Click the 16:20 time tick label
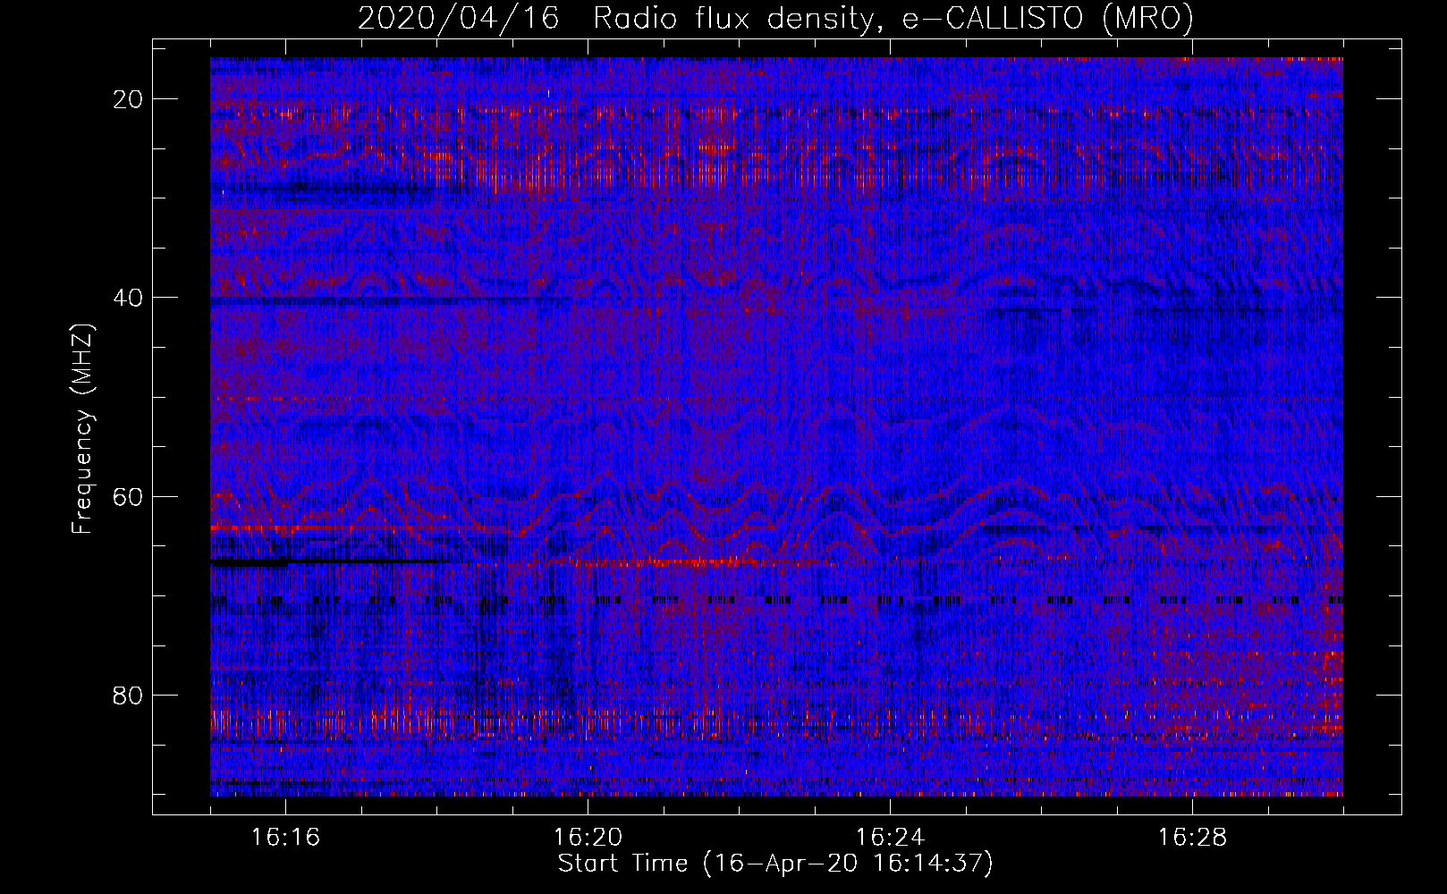 [x=588, y=838]
